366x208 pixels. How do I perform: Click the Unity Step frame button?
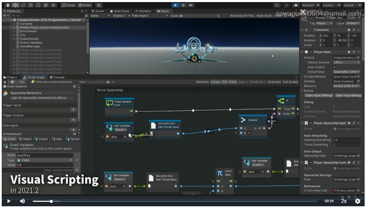point(191,5)
